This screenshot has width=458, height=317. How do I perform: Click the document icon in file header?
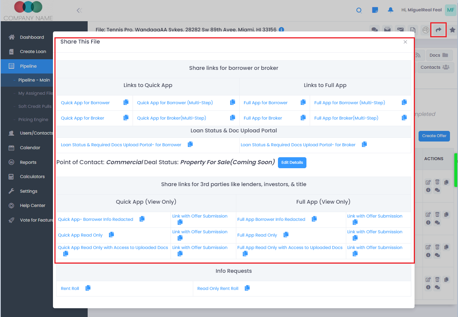(x=413, y=30)
